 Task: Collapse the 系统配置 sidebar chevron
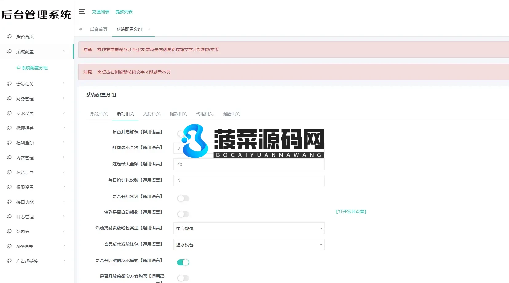pyautogui.click(x=64, y=51)
